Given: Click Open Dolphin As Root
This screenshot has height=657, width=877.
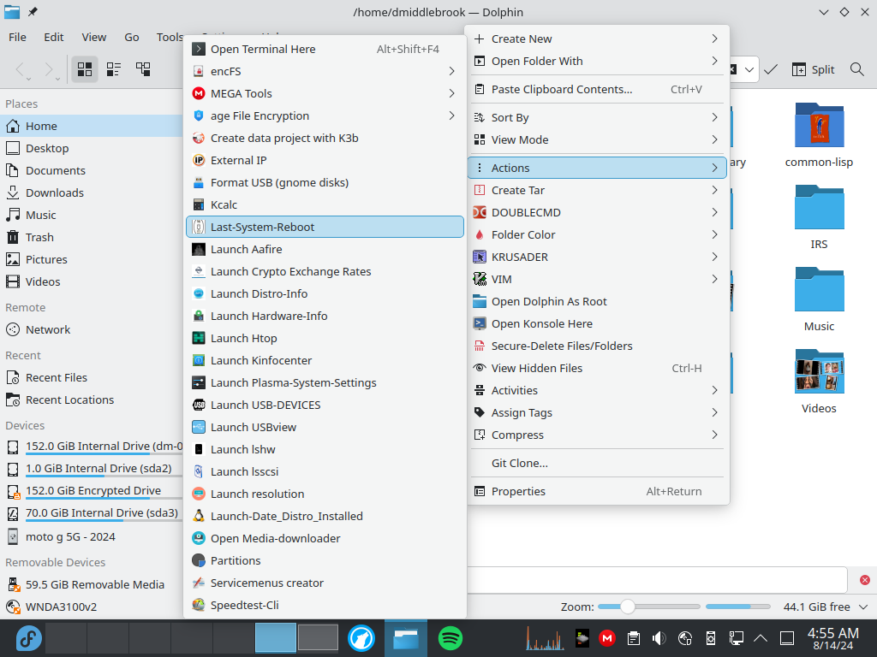Looking at the screenshot, I should click(597, 302).
